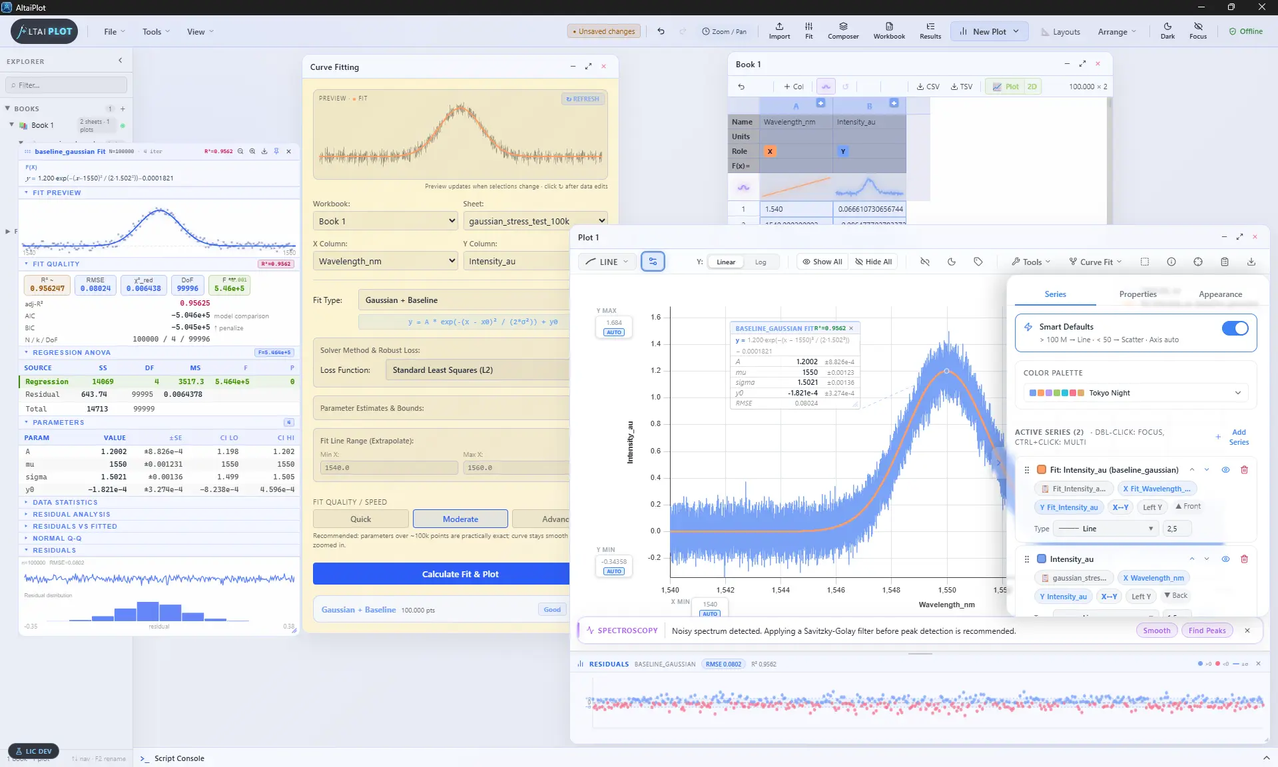This screenshot has height=767, width=1278.
Task: Click the info circle icon in Plot 1 toolbar
Action: 1171,262
